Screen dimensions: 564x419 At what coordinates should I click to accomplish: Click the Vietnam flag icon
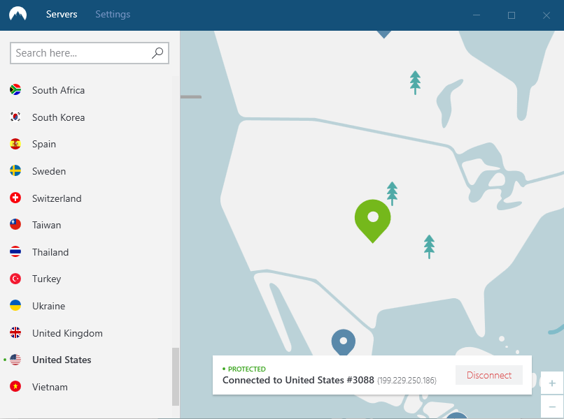(15, 387)
